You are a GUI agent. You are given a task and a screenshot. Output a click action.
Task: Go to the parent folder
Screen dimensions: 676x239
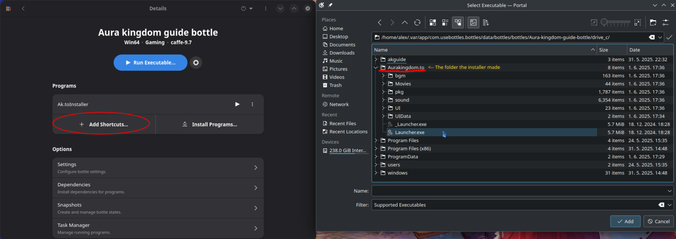pos(405,23)
